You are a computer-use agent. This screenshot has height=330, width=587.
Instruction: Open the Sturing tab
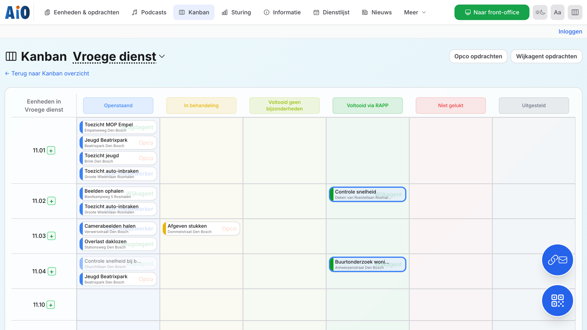pos(236,12)
